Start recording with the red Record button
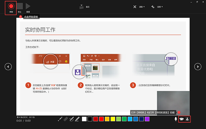 [11, 6]
